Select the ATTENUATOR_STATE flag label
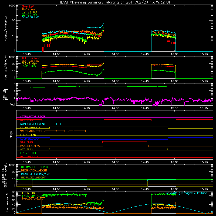The image size is (216, 216). (33, 117)
